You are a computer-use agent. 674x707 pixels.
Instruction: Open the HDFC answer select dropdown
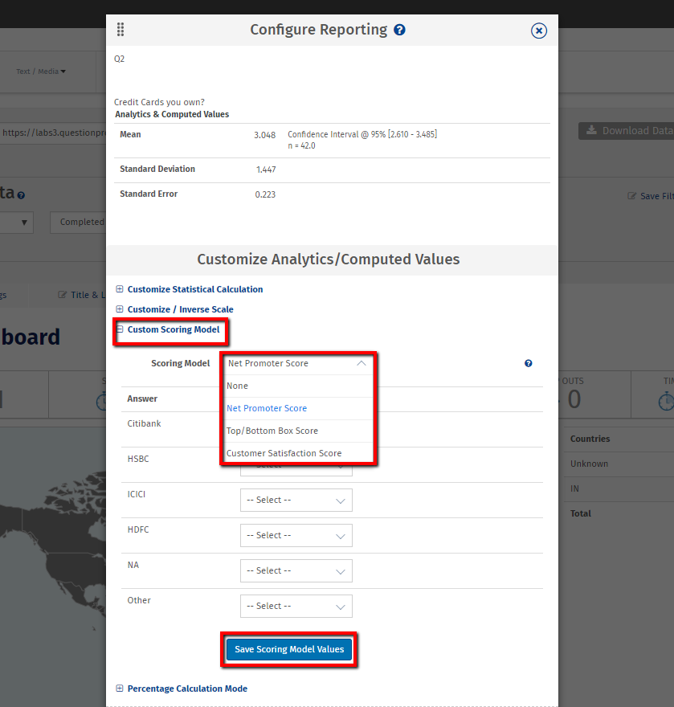pos(296,535)
